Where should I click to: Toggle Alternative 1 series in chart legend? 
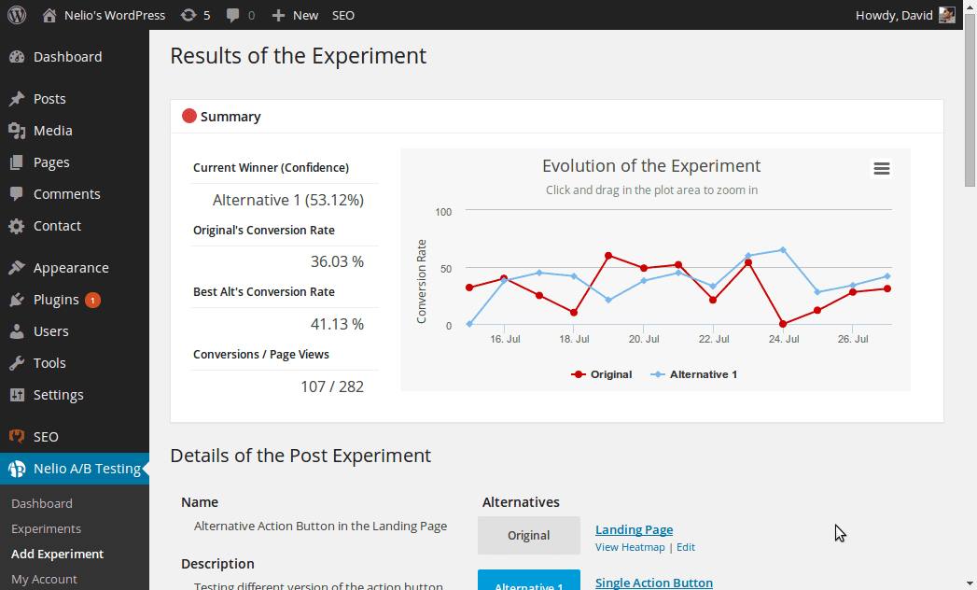[694, 374]
